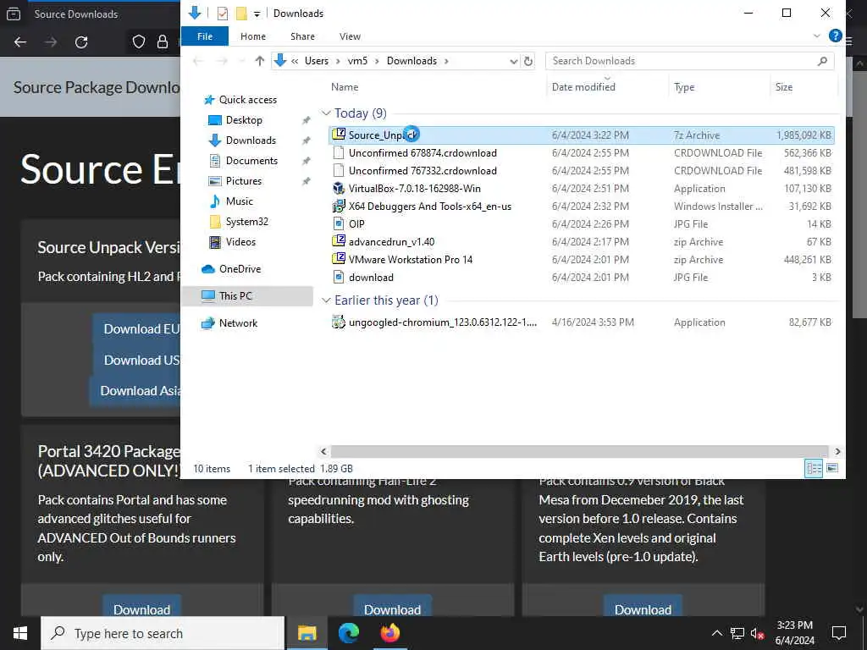The image size is (867, 650).
Task: Open Customize Quick Access Toolbar dropdown
Action: click(x=257, y=14)
